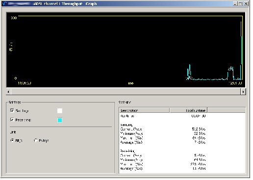This screenshot has height=180, width=253.
Task: Select the Bit/s unit radio button
Action: (12, 140)
